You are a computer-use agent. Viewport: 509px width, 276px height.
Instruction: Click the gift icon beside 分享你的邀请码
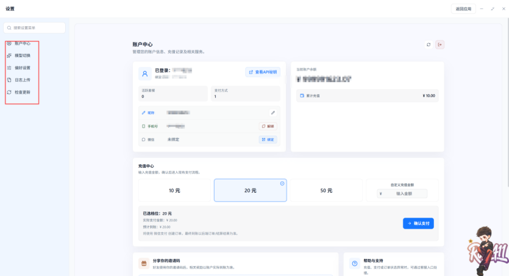[144, 263]
